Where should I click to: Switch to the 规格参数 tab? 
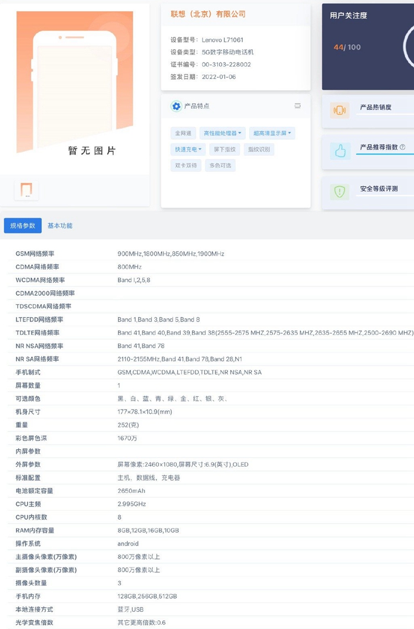coord(23,226)
